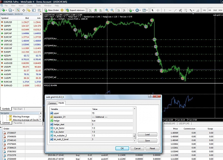Select the hedge_start value field

point(112,124)
